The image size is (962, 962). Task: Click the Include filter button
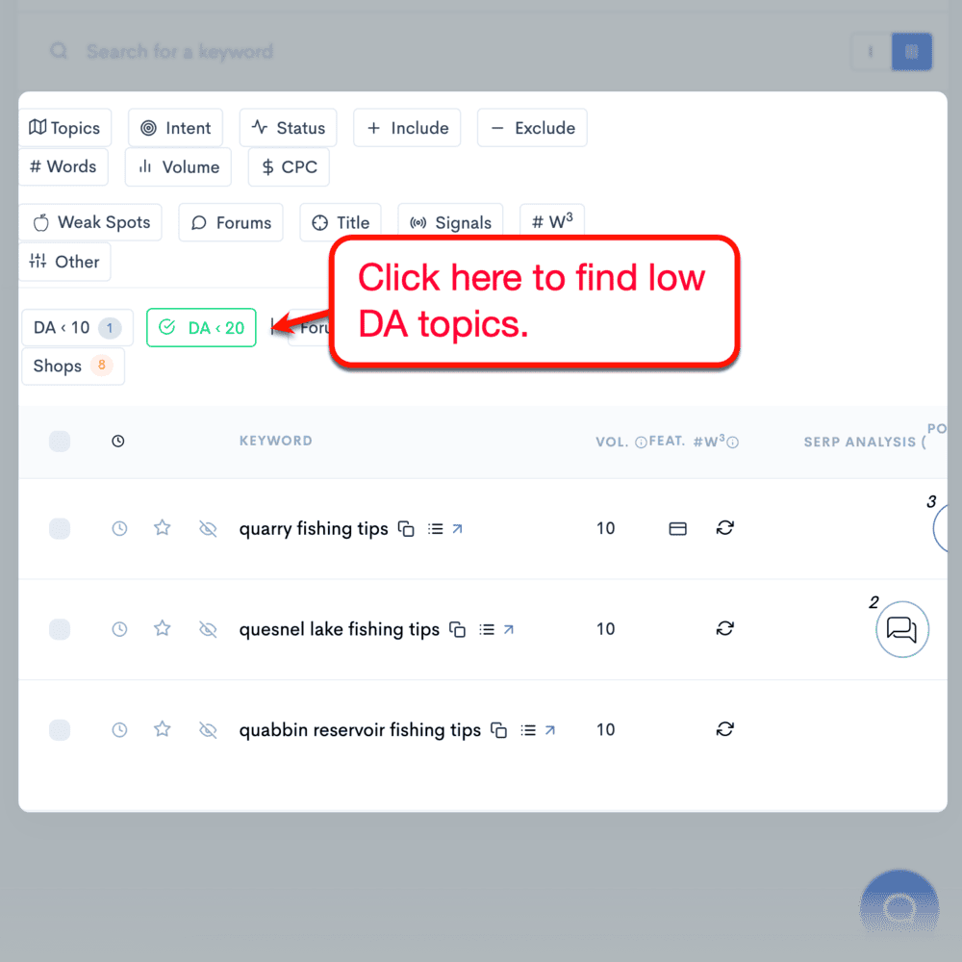click(407, 128)
